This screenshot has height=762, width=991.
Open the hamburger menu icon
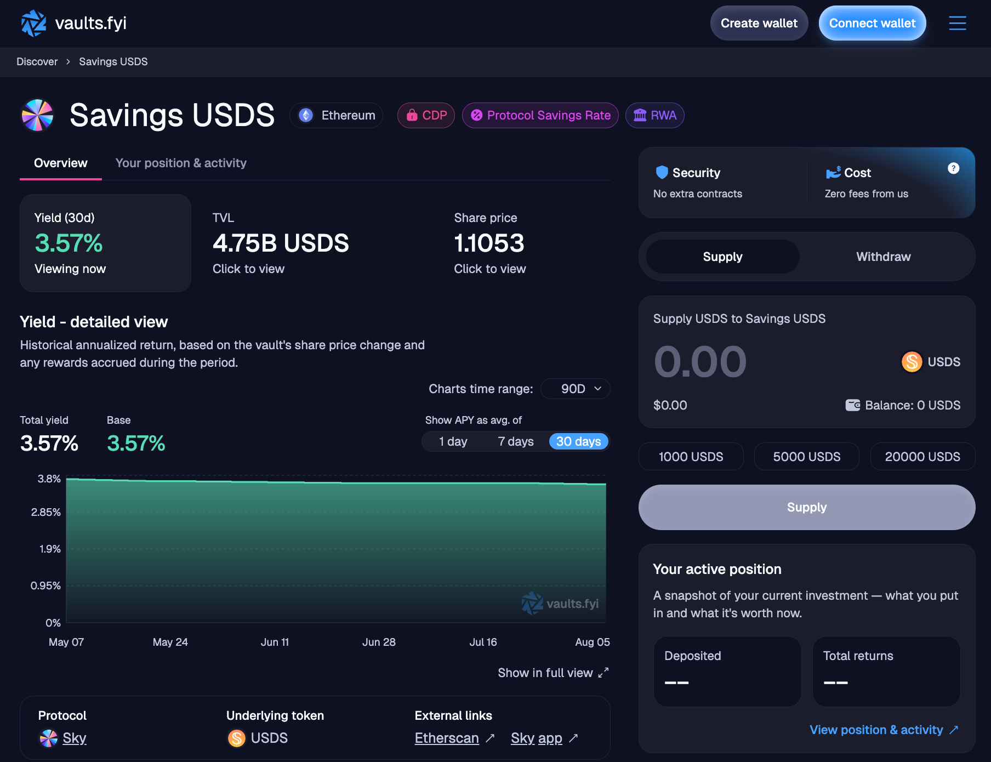(x=957, y=23)
